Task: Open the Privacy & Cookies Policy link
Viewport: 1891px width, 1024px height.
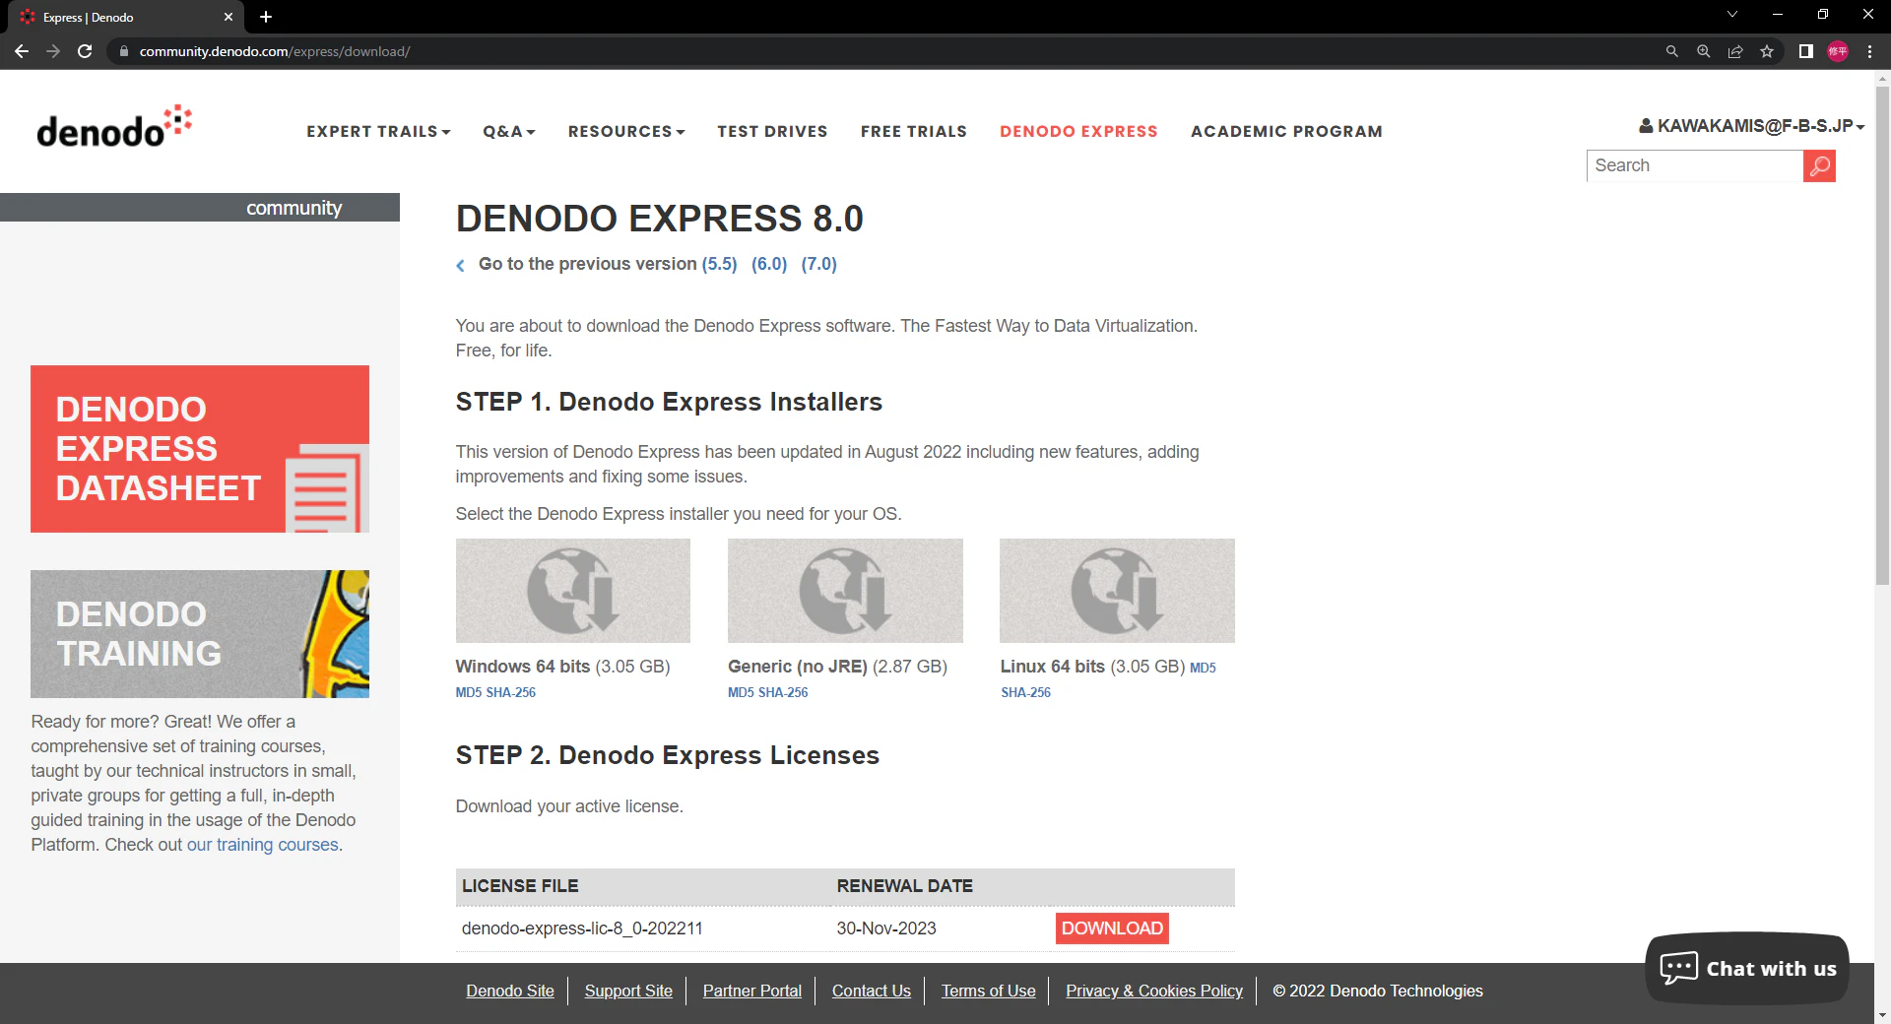Action: (x=1154, y=991)
